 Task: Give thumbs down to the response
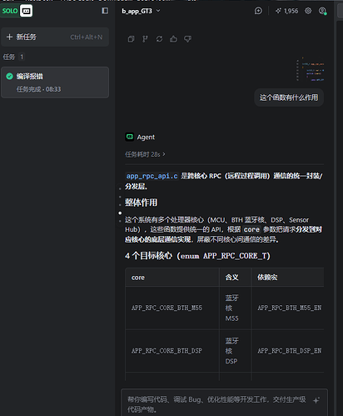point(188,39)
